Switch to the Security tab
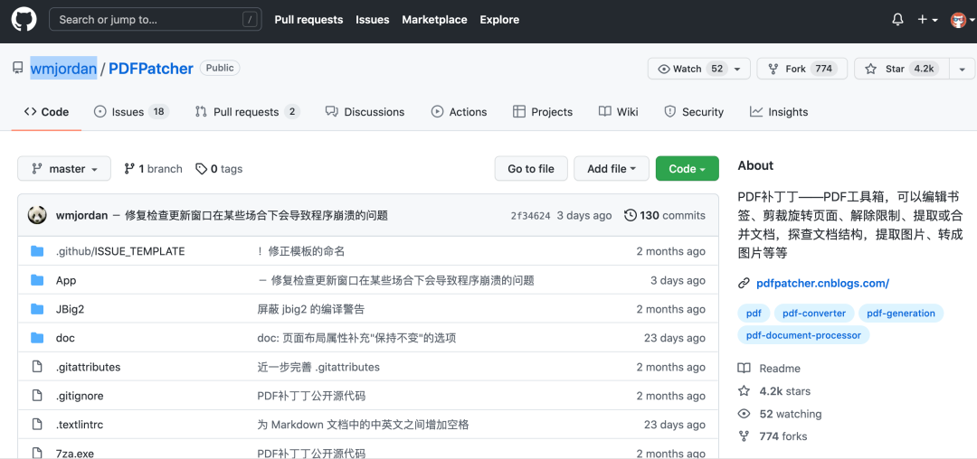 pos(694,112)
